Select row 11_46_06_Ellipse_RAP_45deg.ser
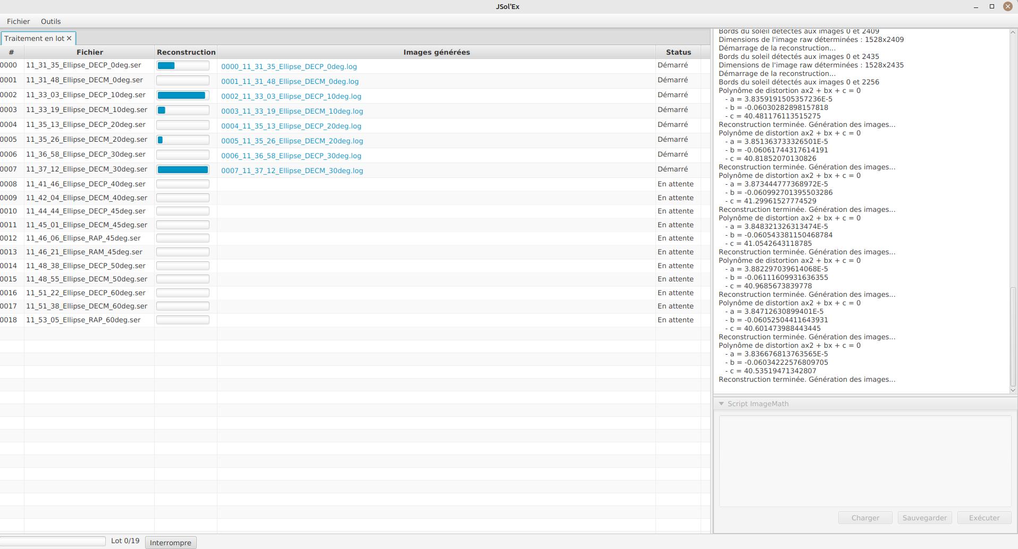The width and height of the screenshot is (1018, 549). click(x=83, y=238)
